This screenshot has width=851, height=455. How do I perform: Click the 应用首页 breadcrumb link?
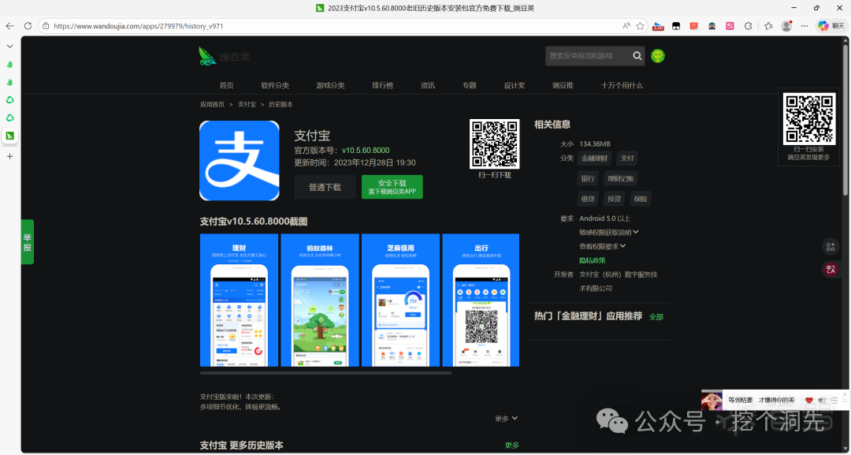point(212,104)
